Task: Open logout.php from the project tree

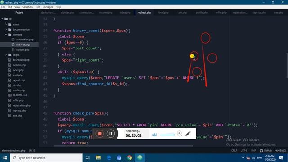Action: [18, 80]
